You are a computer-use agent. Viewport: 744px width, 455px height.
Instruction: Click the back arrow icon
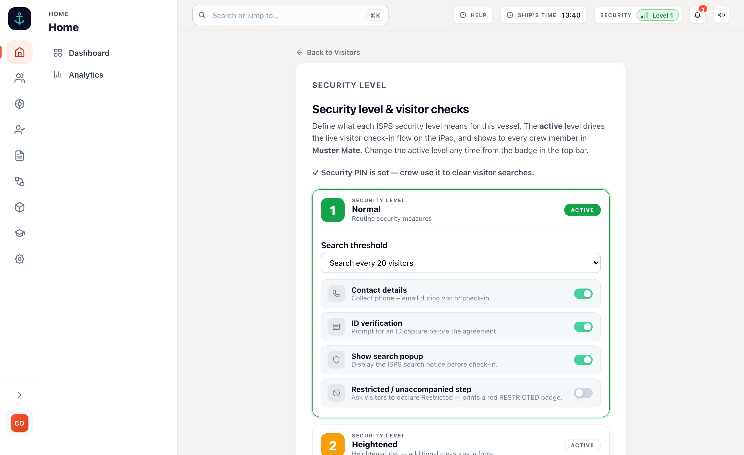[299, 52]
